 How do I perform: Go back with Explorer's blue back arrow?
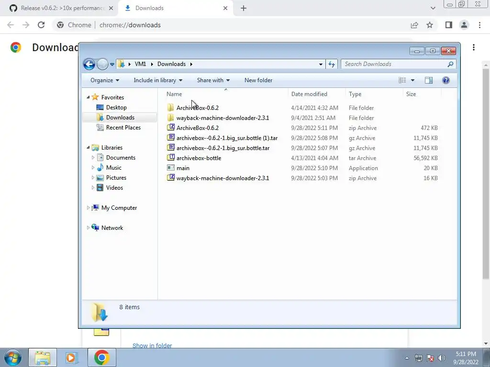click(x=89, y=65)
